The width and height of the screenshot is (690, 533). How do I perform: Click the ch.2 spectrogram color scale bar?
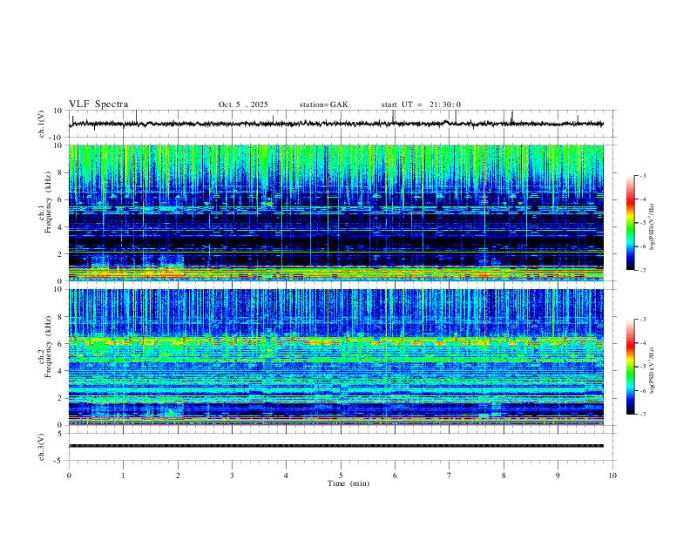pyautogui.click(x=630, y=367)
